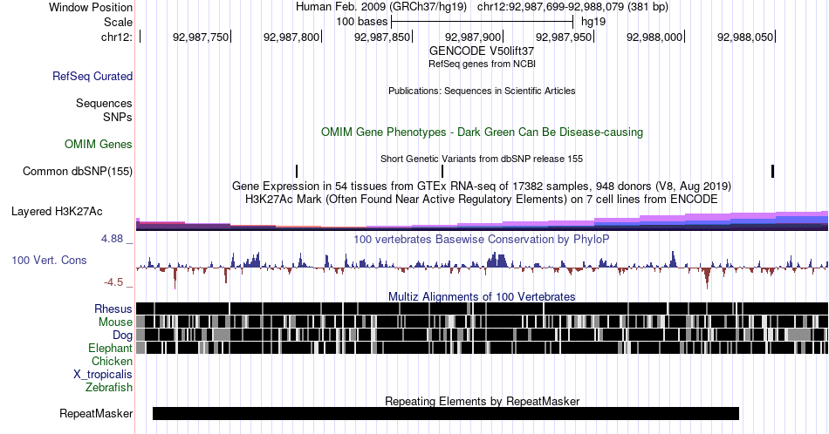This screenshot has width=829, height=434.
Task: Open the 100 Vert. Cons track label
Action: (49, 260)
